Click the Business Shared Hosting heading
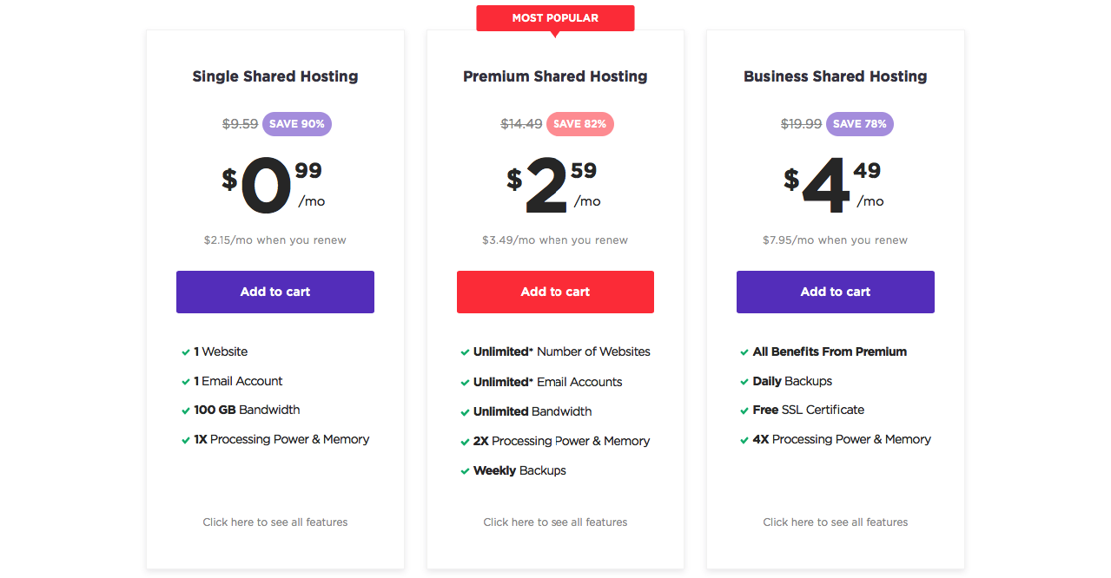The width and height of the screenshot is (1111, 578). click(x=835, y=76)
